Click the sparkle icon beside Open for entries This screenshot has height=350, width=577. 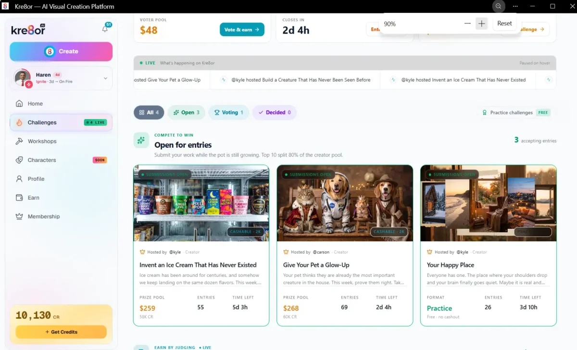141,140
